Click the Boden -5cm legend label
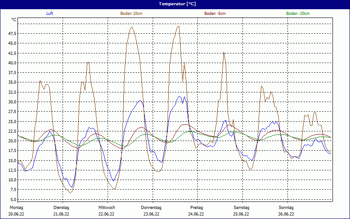The height and width of the screenshot is (219, 350). pos(215,14)
